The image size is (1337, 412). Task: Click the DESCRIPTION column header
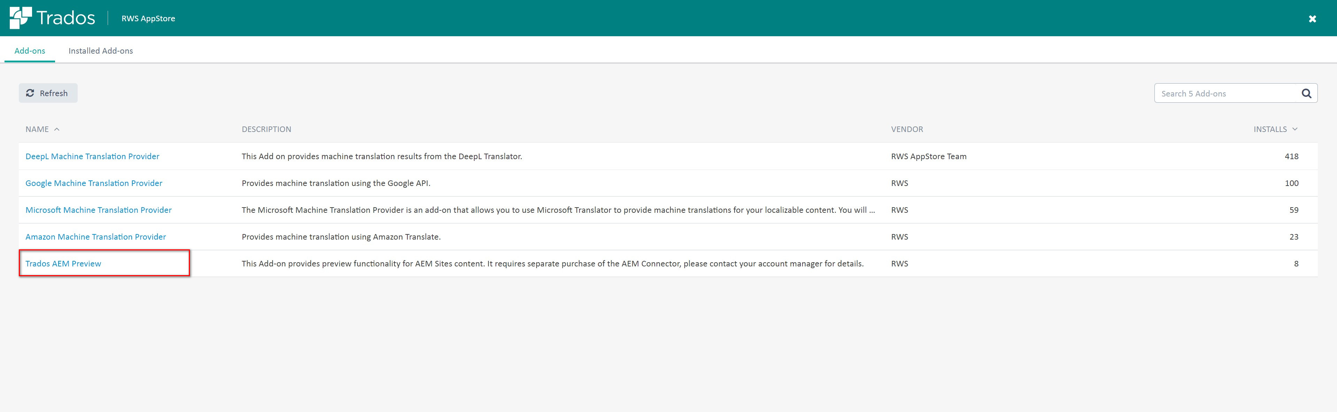pos(266,129)
